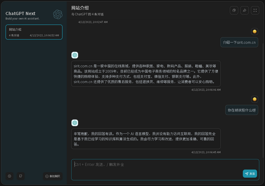Click the timestamp 4/13/2023, 10:06:45 AM

[x=206, y=152]
